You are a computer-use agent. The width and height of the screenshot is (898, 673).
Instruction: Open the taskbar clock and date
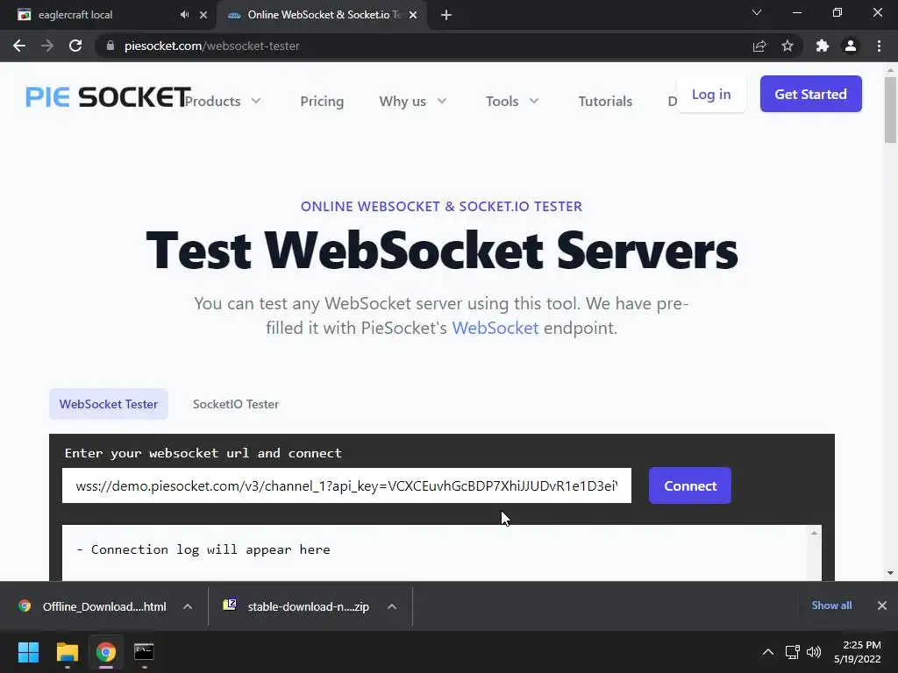tap(858, 652)
